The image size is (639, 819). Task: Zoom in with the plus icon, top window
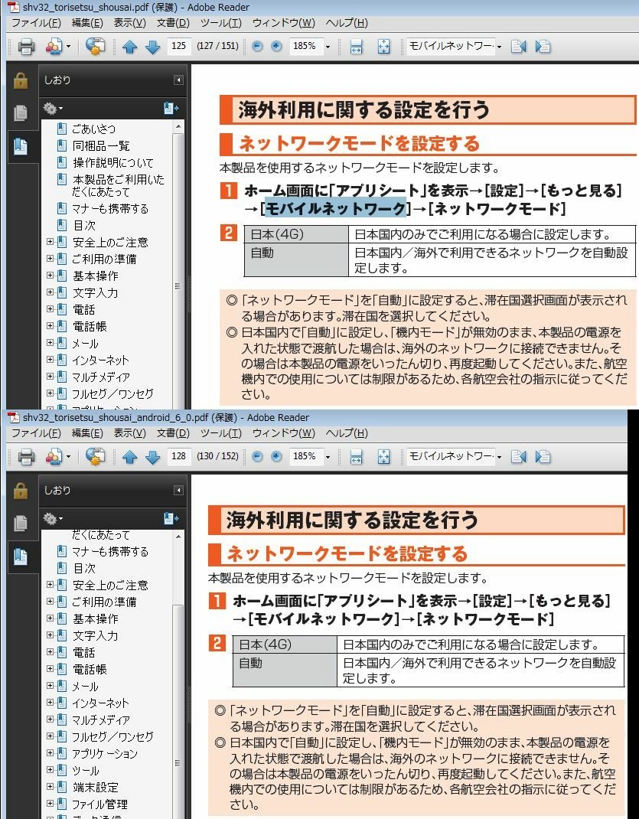(x=276, y=46)
